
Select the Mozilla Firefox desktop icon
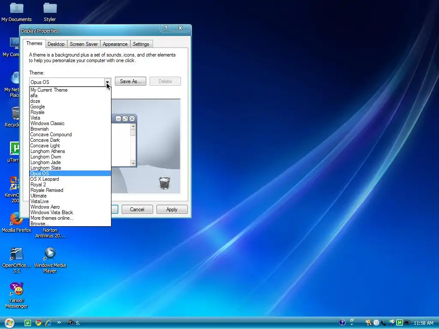pyautogui.click(x=17, y=222)
